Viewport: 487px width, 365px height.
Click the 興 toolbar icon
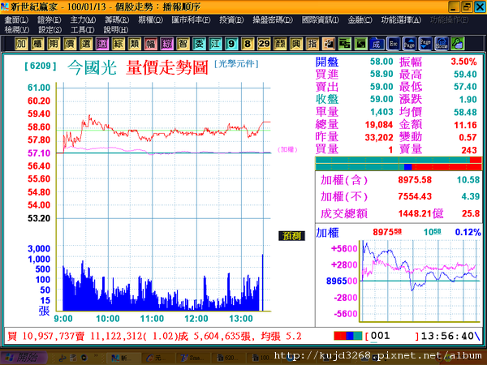[296, 44]
